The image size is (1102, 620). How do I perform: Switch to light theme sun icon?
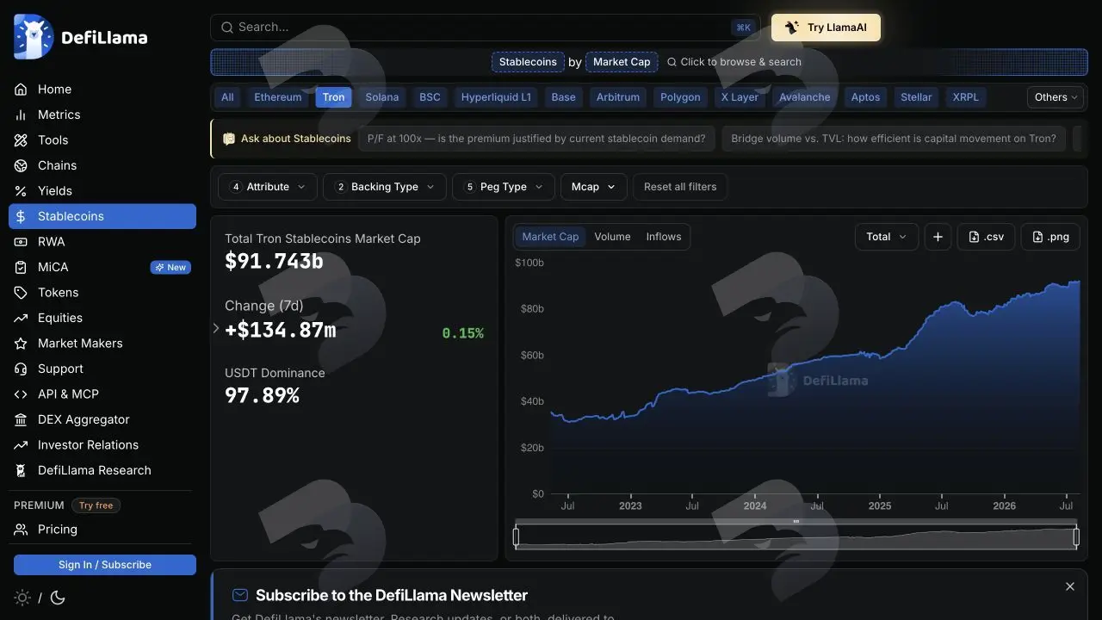point(22,598)
